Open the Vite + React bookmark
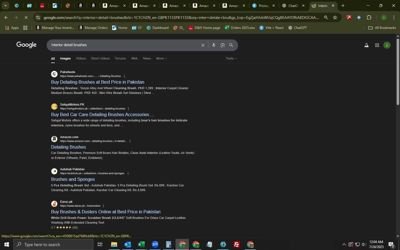This screenshot has width=400, height=250. click(x=271, y=28)
